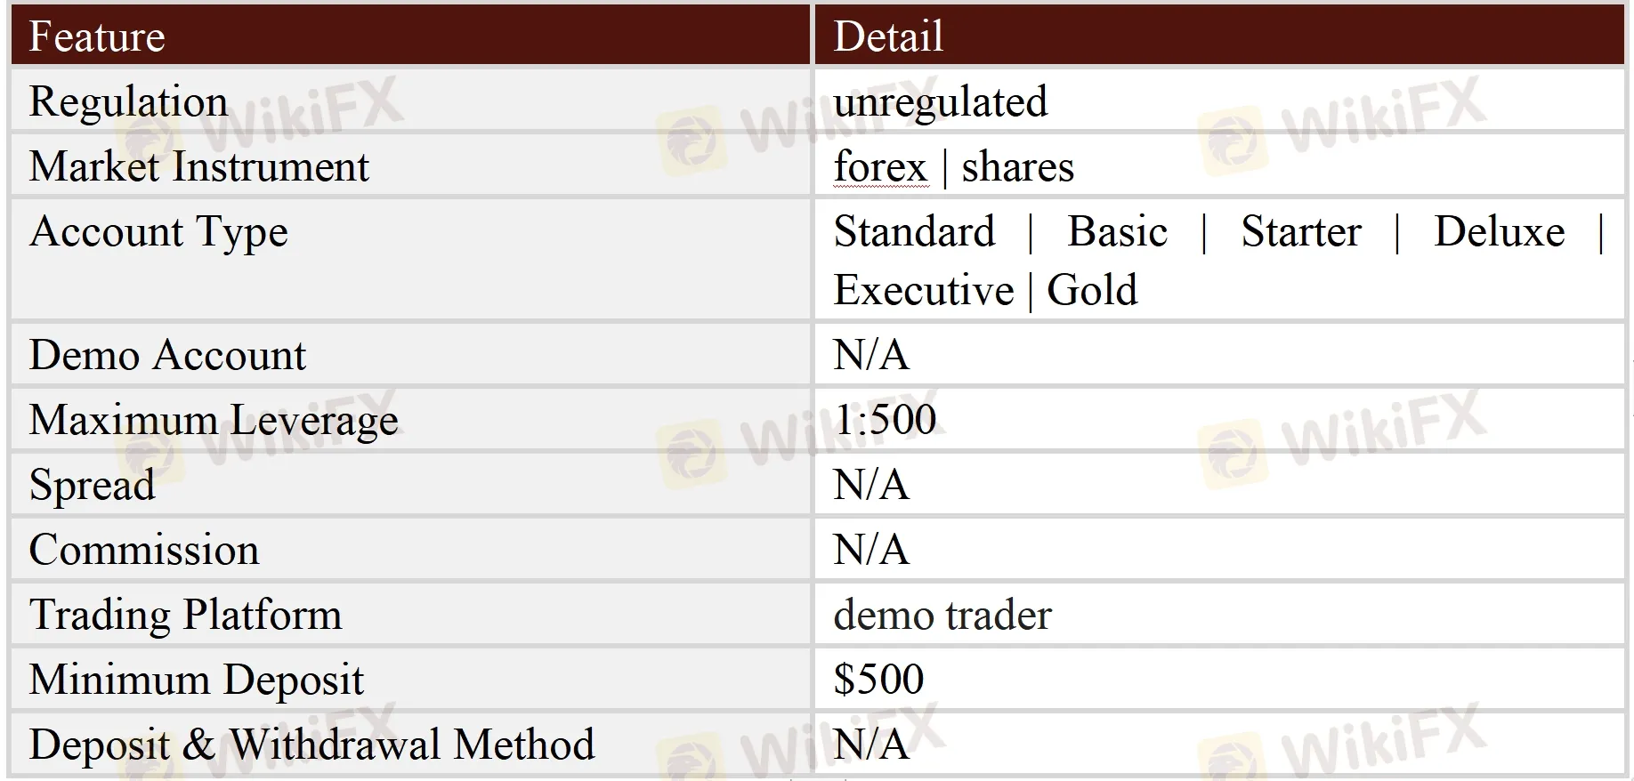Select the Market Instrument cell
Screen dimensions: 1634x781
[x=198, y=167]
